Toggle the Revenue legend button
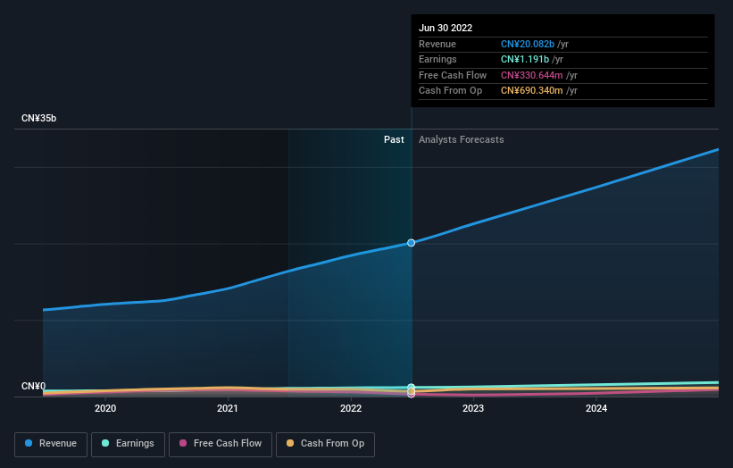 [x=51, y=444]
